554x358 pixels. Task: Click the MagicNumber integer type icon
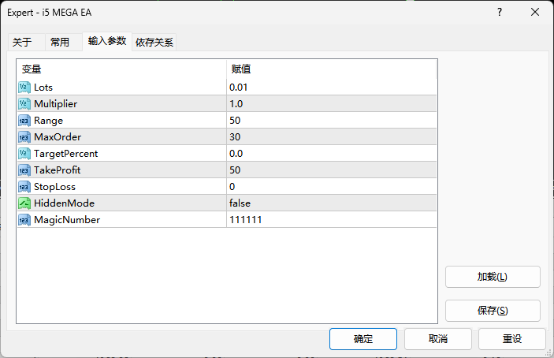pyautogui.click(x=24, y=219)
